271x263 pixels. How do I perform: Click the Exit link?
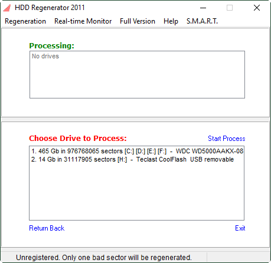pyautogui.click(x=240, y=228)
